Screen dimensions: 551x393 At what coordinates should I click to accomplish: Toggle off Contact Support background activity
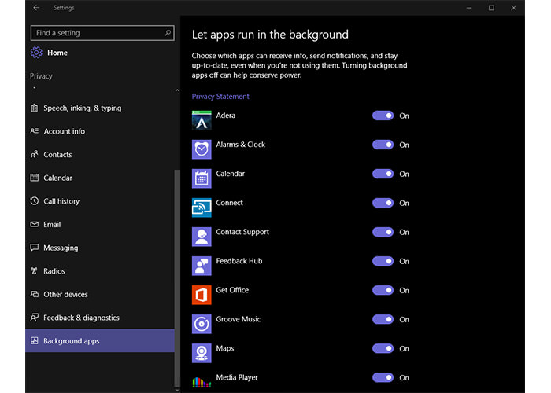(383, 232)
